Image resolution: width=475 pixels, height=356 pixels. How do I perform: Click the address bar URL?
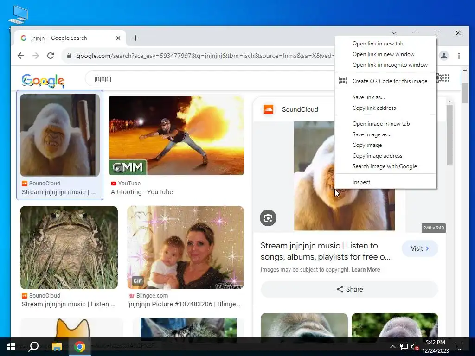click(x=205, y=56)
